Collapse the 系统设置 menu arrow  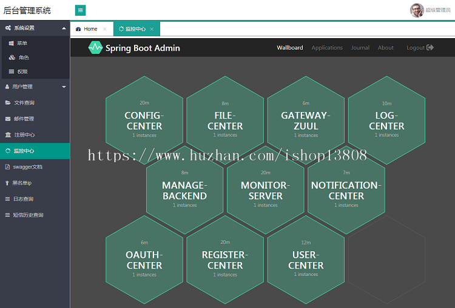click(64, 28)
